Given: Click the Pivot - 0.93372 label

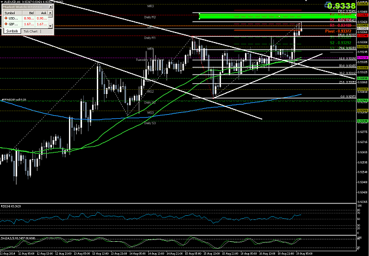Looking at the screenshot, I should (338, 31).
